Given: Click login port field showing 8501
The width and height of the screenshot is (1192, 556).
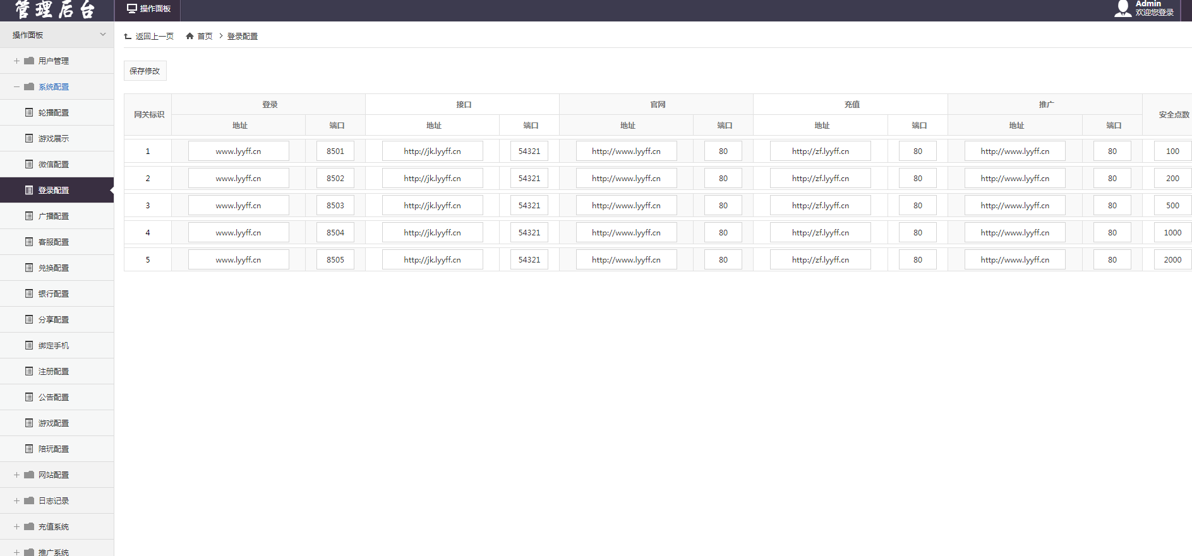Looking at the screenshot, I should point(335,151).
